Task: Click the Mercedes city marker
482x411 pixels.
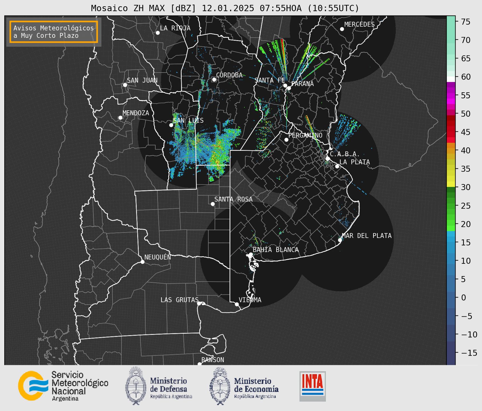Action: (x=342, y=29)
